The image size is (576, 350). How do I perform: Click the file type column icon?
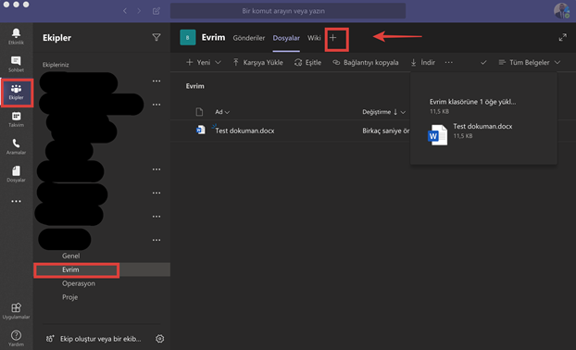199,112
